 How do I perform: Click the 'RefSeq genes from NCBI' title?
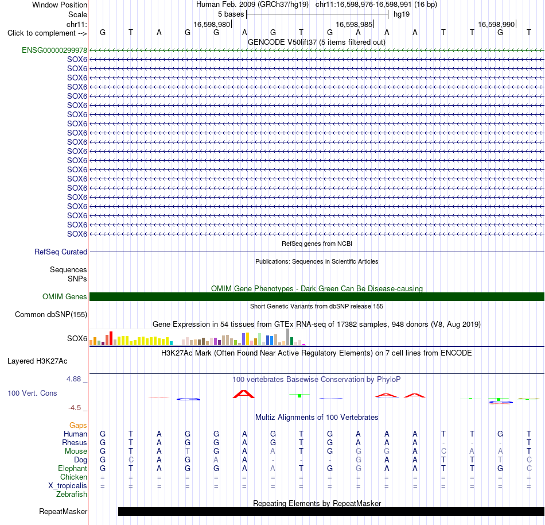pyautogui.click(x=317, y=244)
